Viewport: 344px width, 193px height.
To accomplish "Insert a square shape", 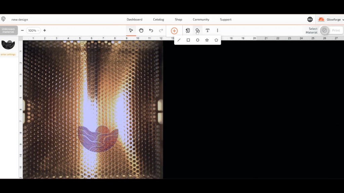I will (x=188, y=40).
